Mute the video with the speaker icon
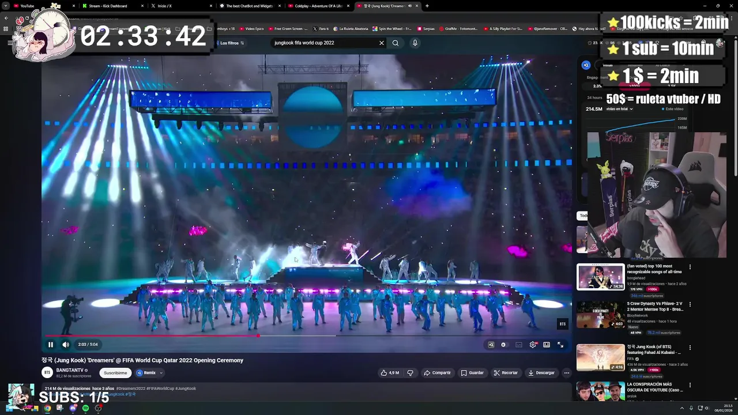 (x=66, y=345)
